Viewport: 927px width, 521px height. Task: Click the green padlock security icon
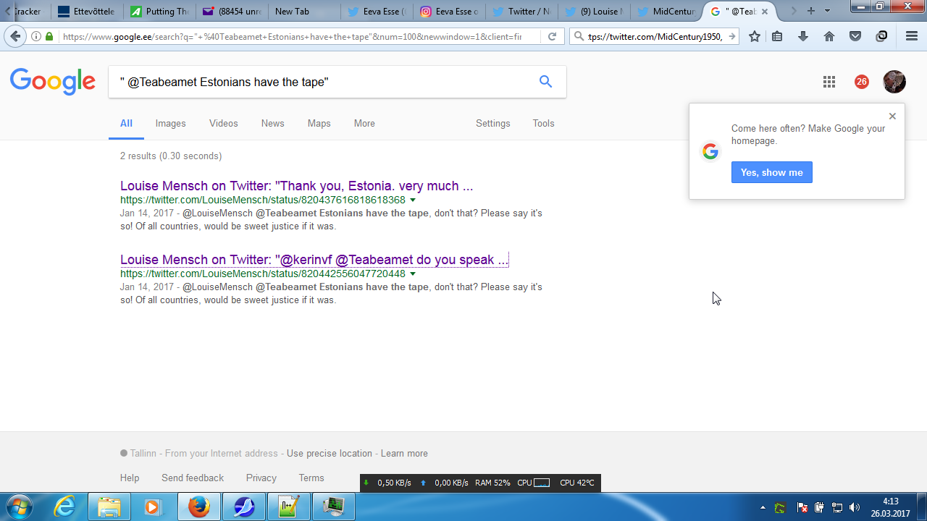(49, 36)
